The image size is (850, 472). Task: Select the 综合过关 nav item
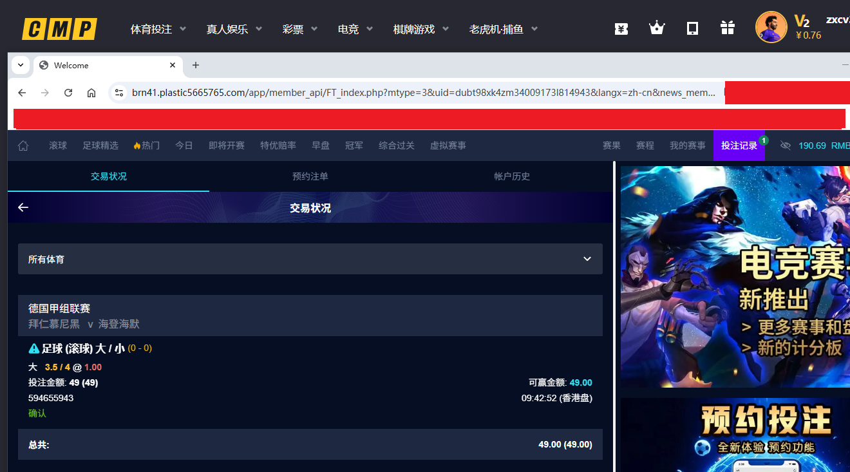tap(397, 146)
